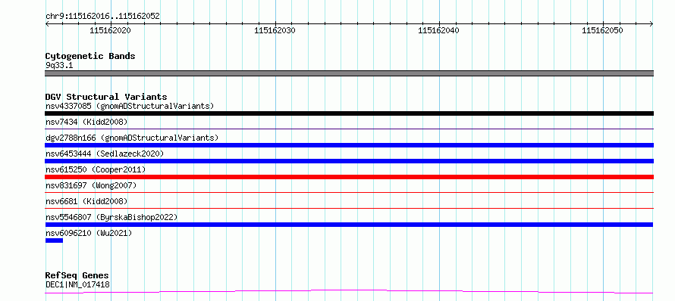Click the DEC1|NM_017418 gene label

[77, 284]
